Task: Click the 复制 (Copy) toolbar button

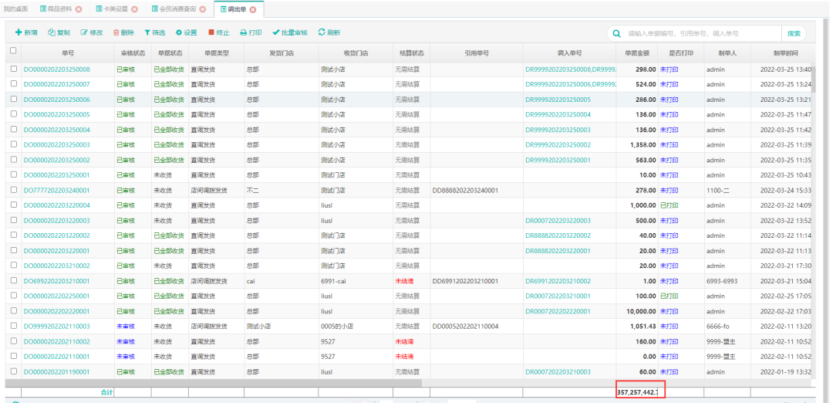Action: [x=59, y=33]
